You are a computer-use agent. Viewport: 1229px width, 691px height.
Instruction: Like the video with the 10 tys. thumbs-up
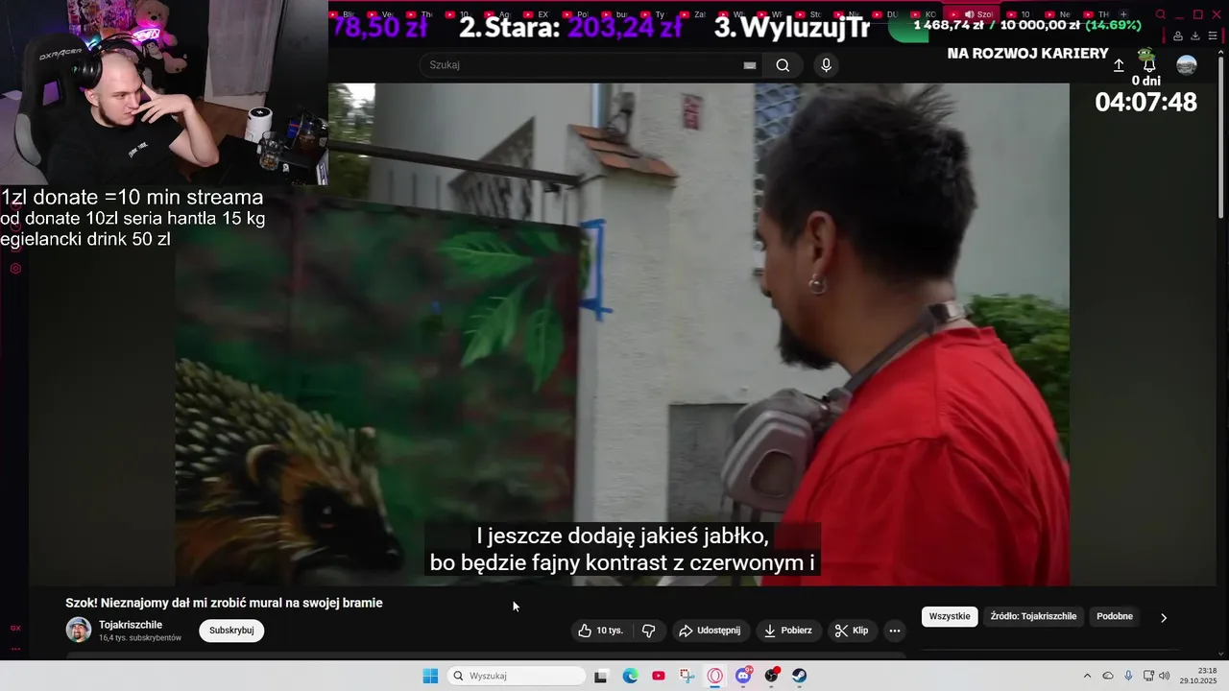coord(601,631)
